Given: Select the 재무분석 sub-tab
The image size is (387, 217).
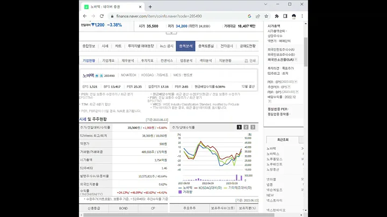Looking at the screenshot, I should [127, 61].
